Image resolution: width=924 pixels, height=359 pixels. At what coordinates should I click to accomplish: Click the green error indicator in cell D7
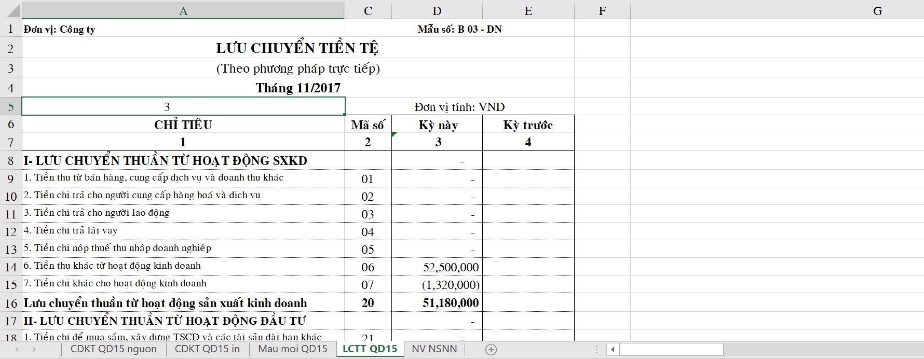[394, 135]
